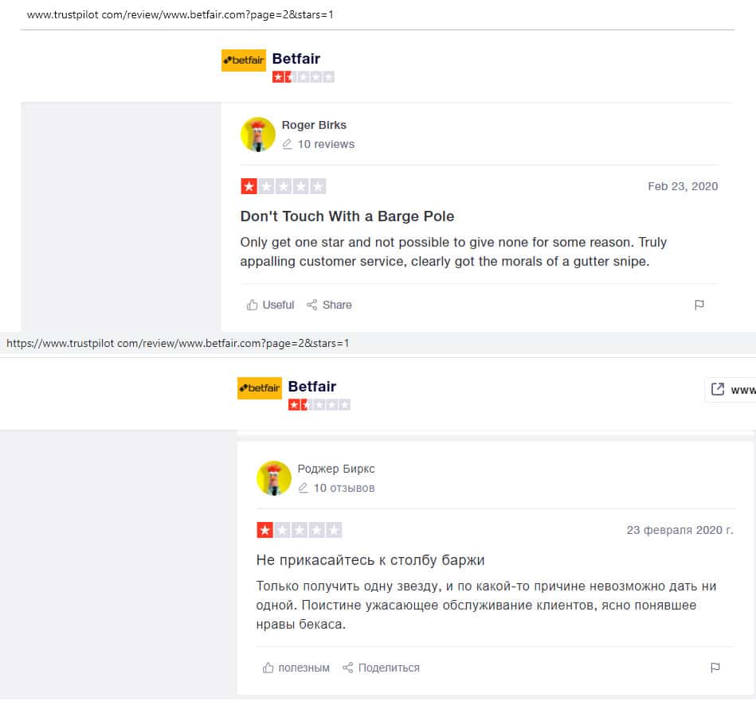Click the 'Feb 23, 2020' review date
This screenshot has width=756, height=705.
(x=683, y=186)
